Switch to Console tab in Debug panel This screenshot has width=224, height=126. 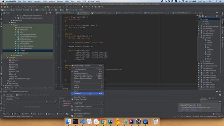tap(19, 95)
